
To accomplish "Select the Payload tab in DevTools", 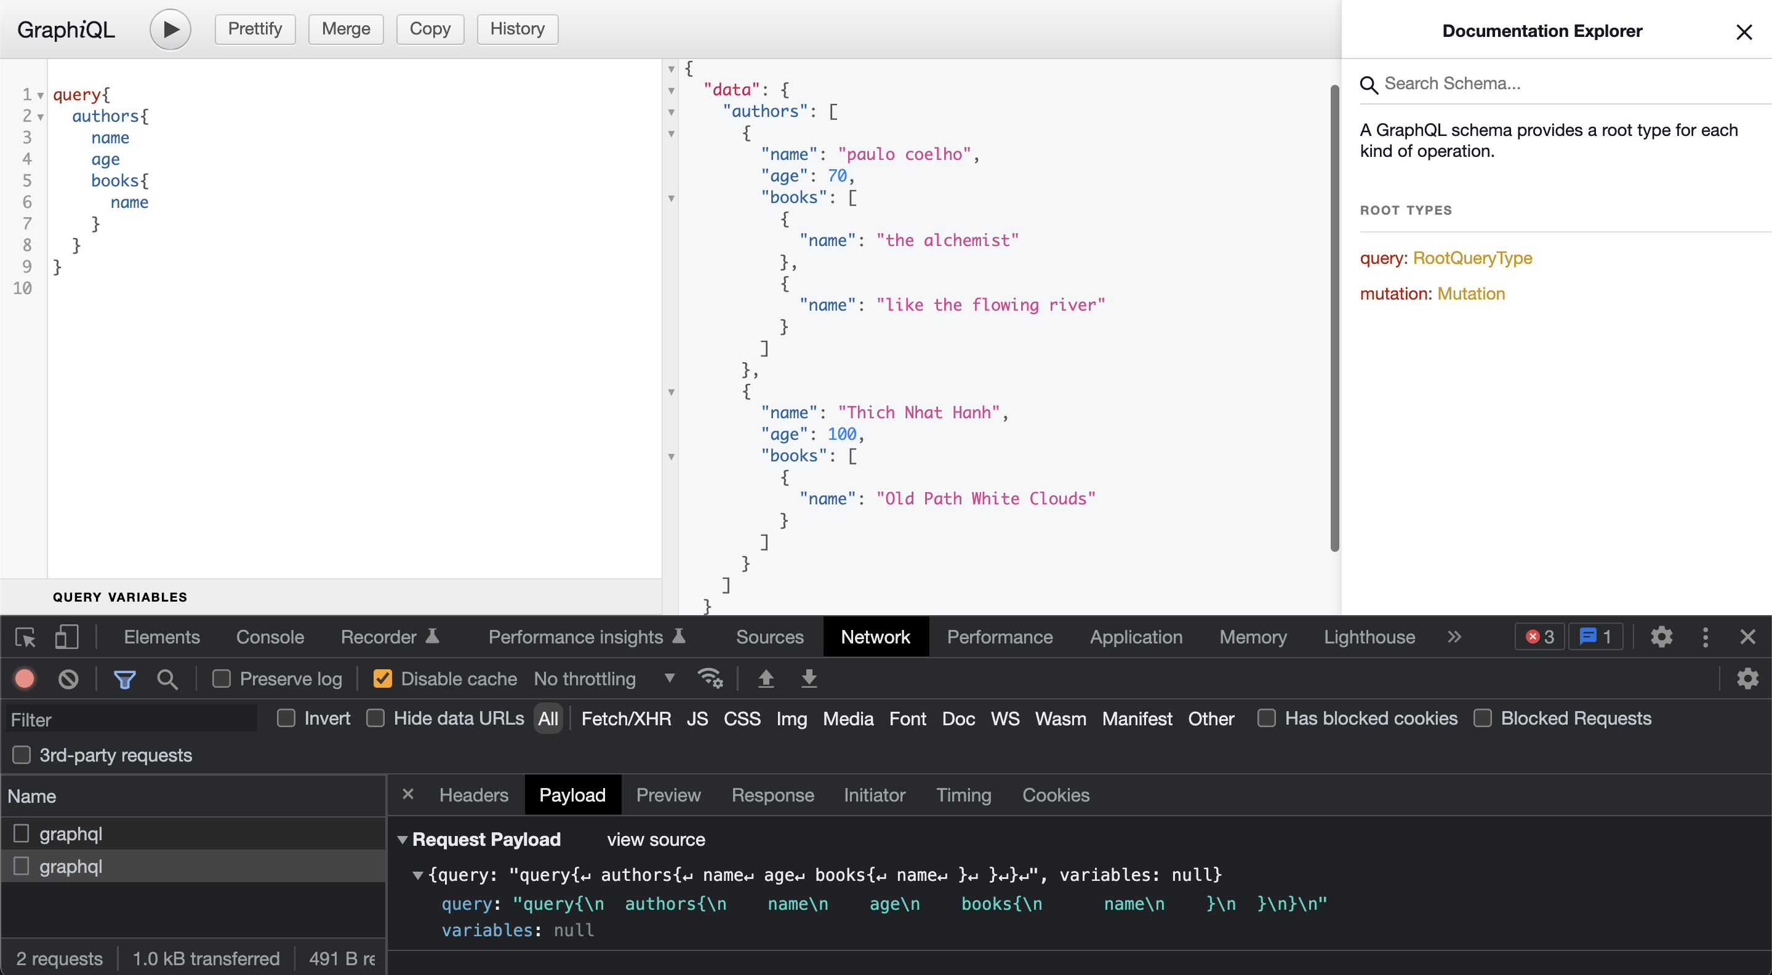I will click(x=573, y=795).
